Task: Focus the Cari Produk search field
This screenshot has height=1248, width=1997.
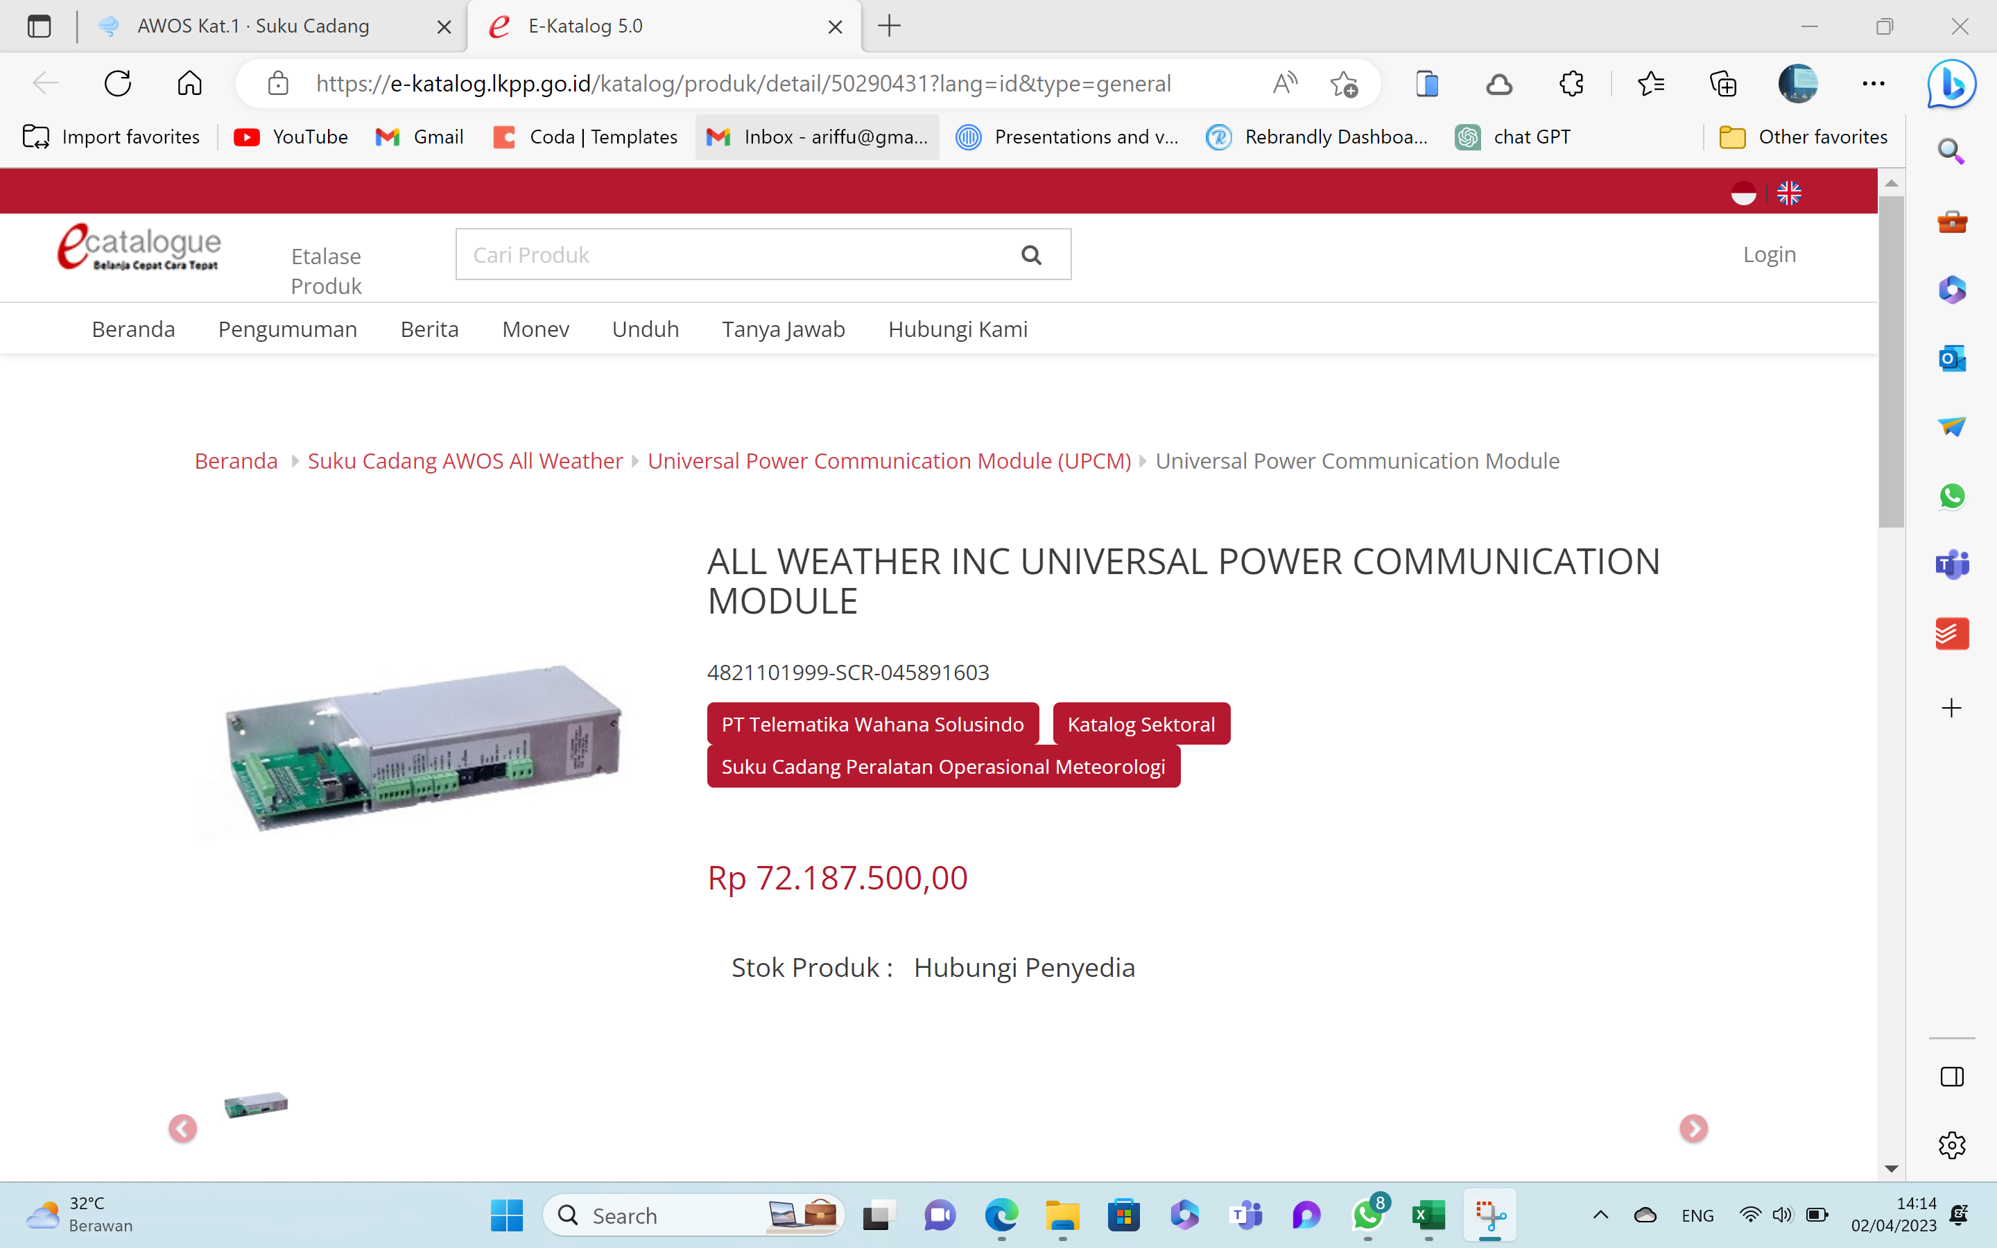Action: 734,255
